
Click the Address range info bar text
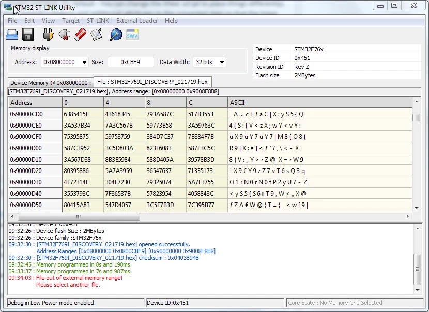coord(114,91)
